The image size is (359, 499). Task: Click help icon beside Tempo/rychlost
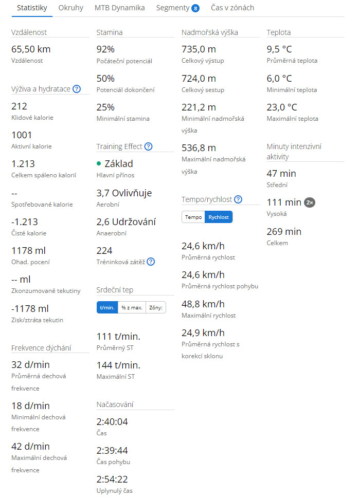click(x=238, y=199)
